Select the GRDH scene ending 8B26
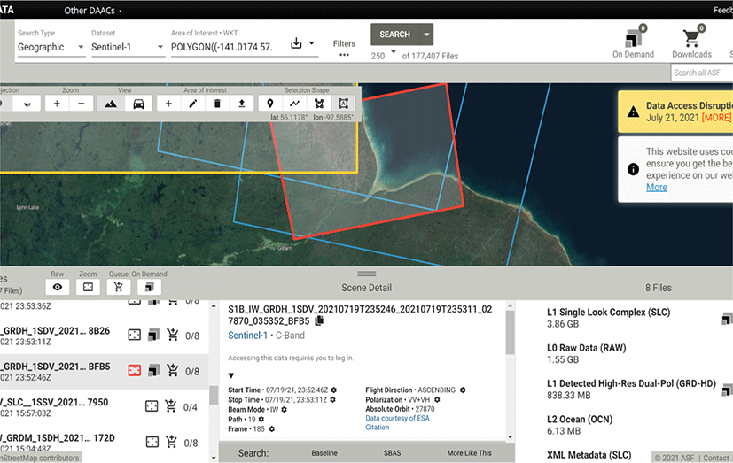The width and height of the screenshot is (733, 463). click(x=55, y=336)
